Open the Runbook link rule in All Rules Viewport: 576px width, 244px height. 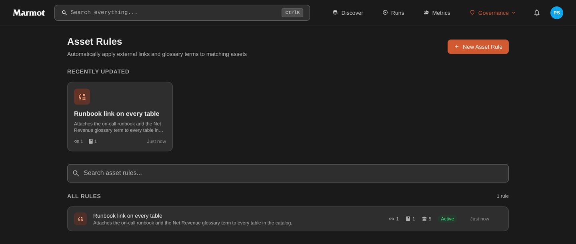coord(288,219)
